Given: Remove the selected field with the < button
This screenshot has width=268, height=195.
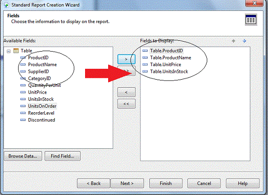Looking at the screenshot, I should pyautogui.click(x=126, y=92).
